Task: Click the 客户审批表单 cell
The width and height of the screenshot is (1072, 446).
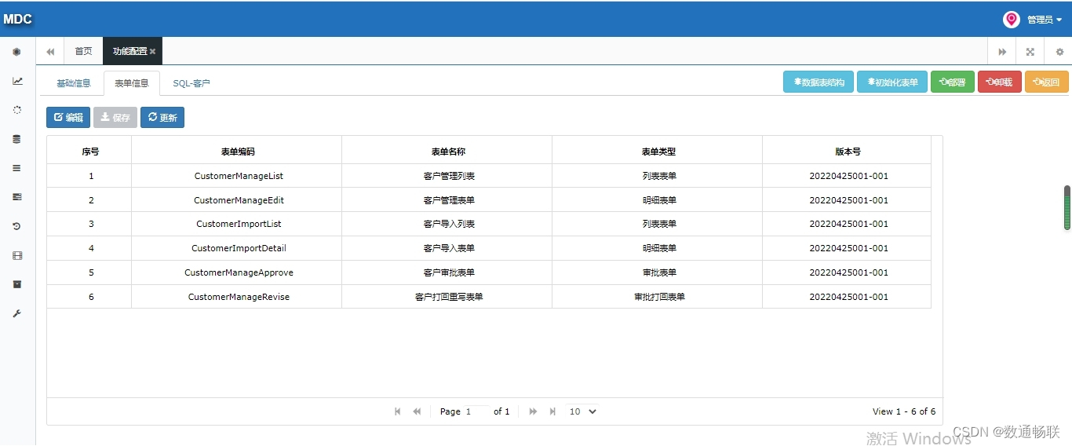Action: tap(449, 272)
